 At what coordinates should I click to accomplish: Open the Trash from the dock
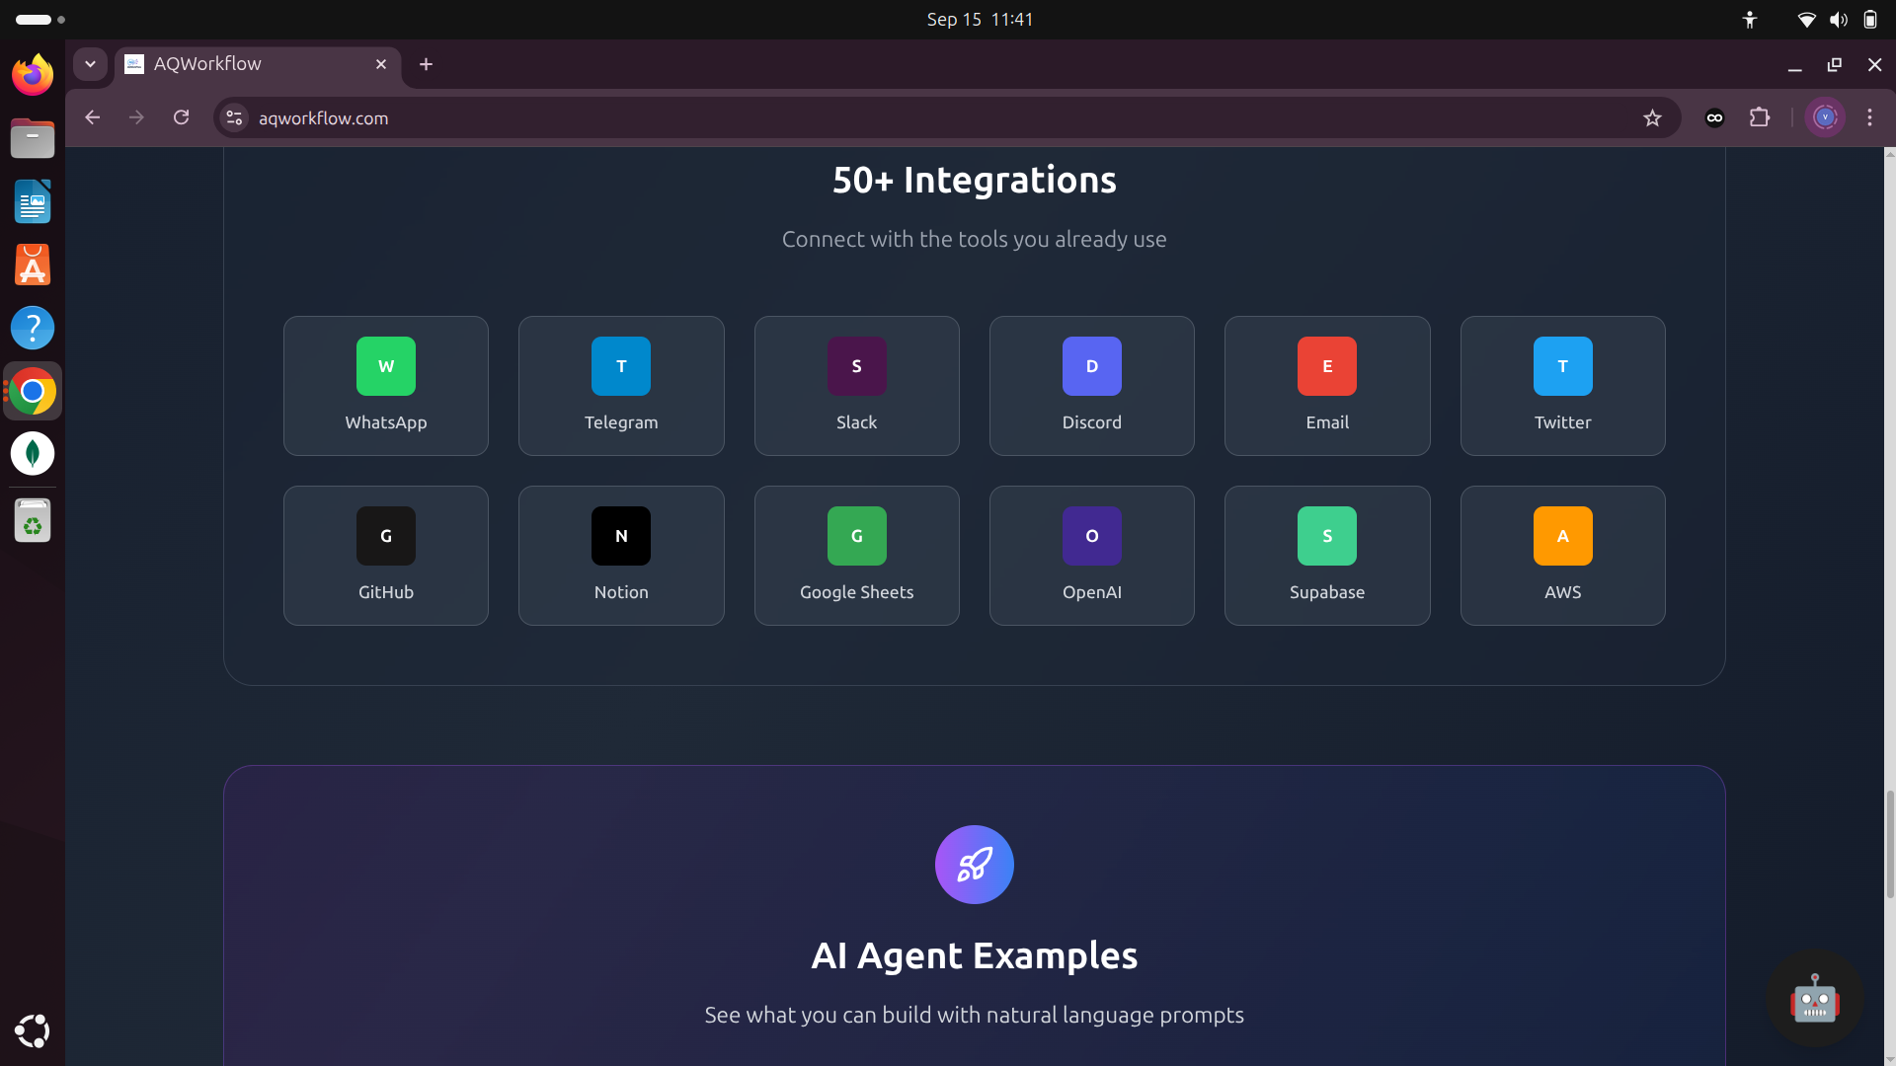33,520
